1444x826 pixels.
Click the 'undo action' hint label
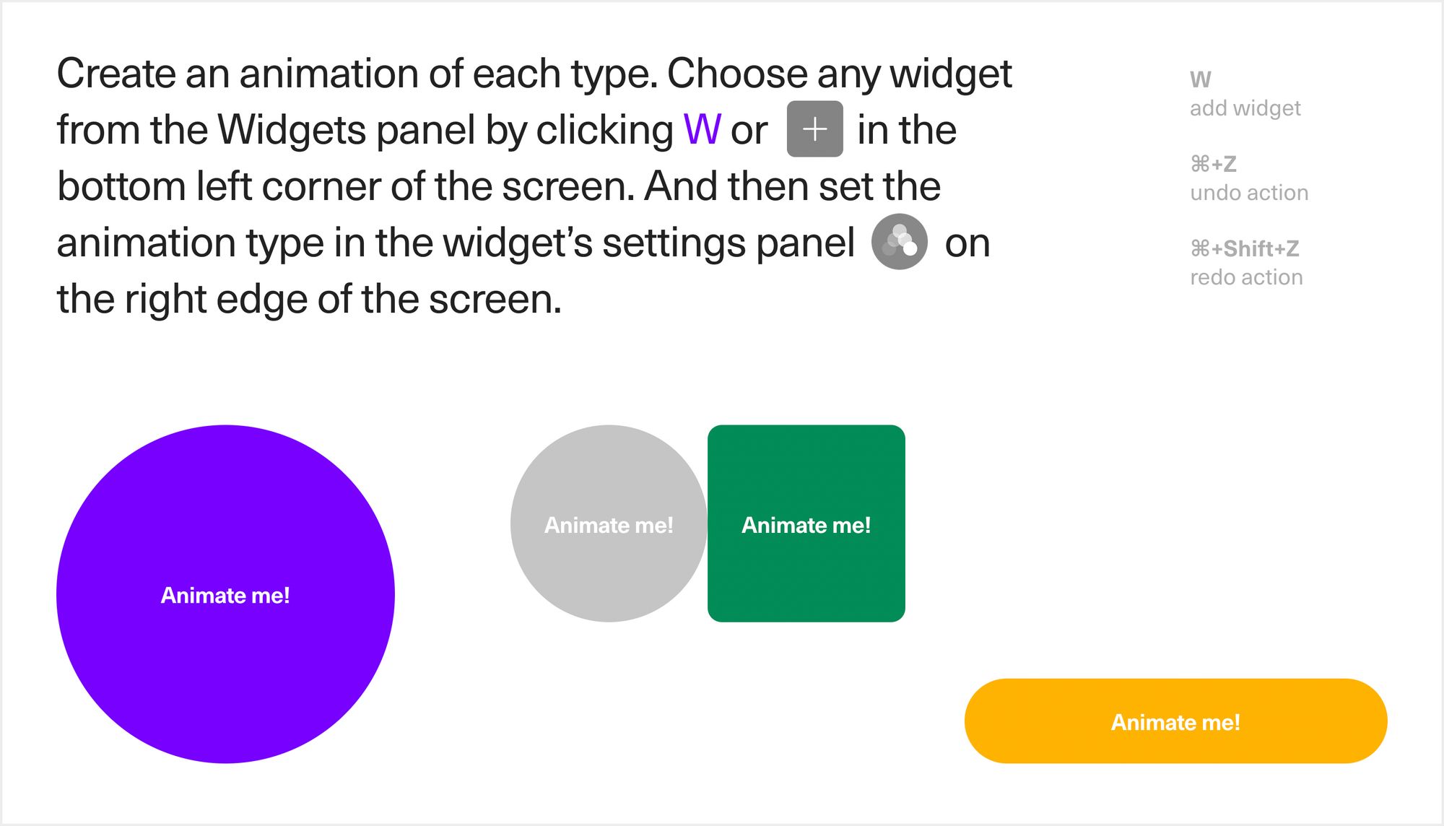click(x=1249, y=193)
